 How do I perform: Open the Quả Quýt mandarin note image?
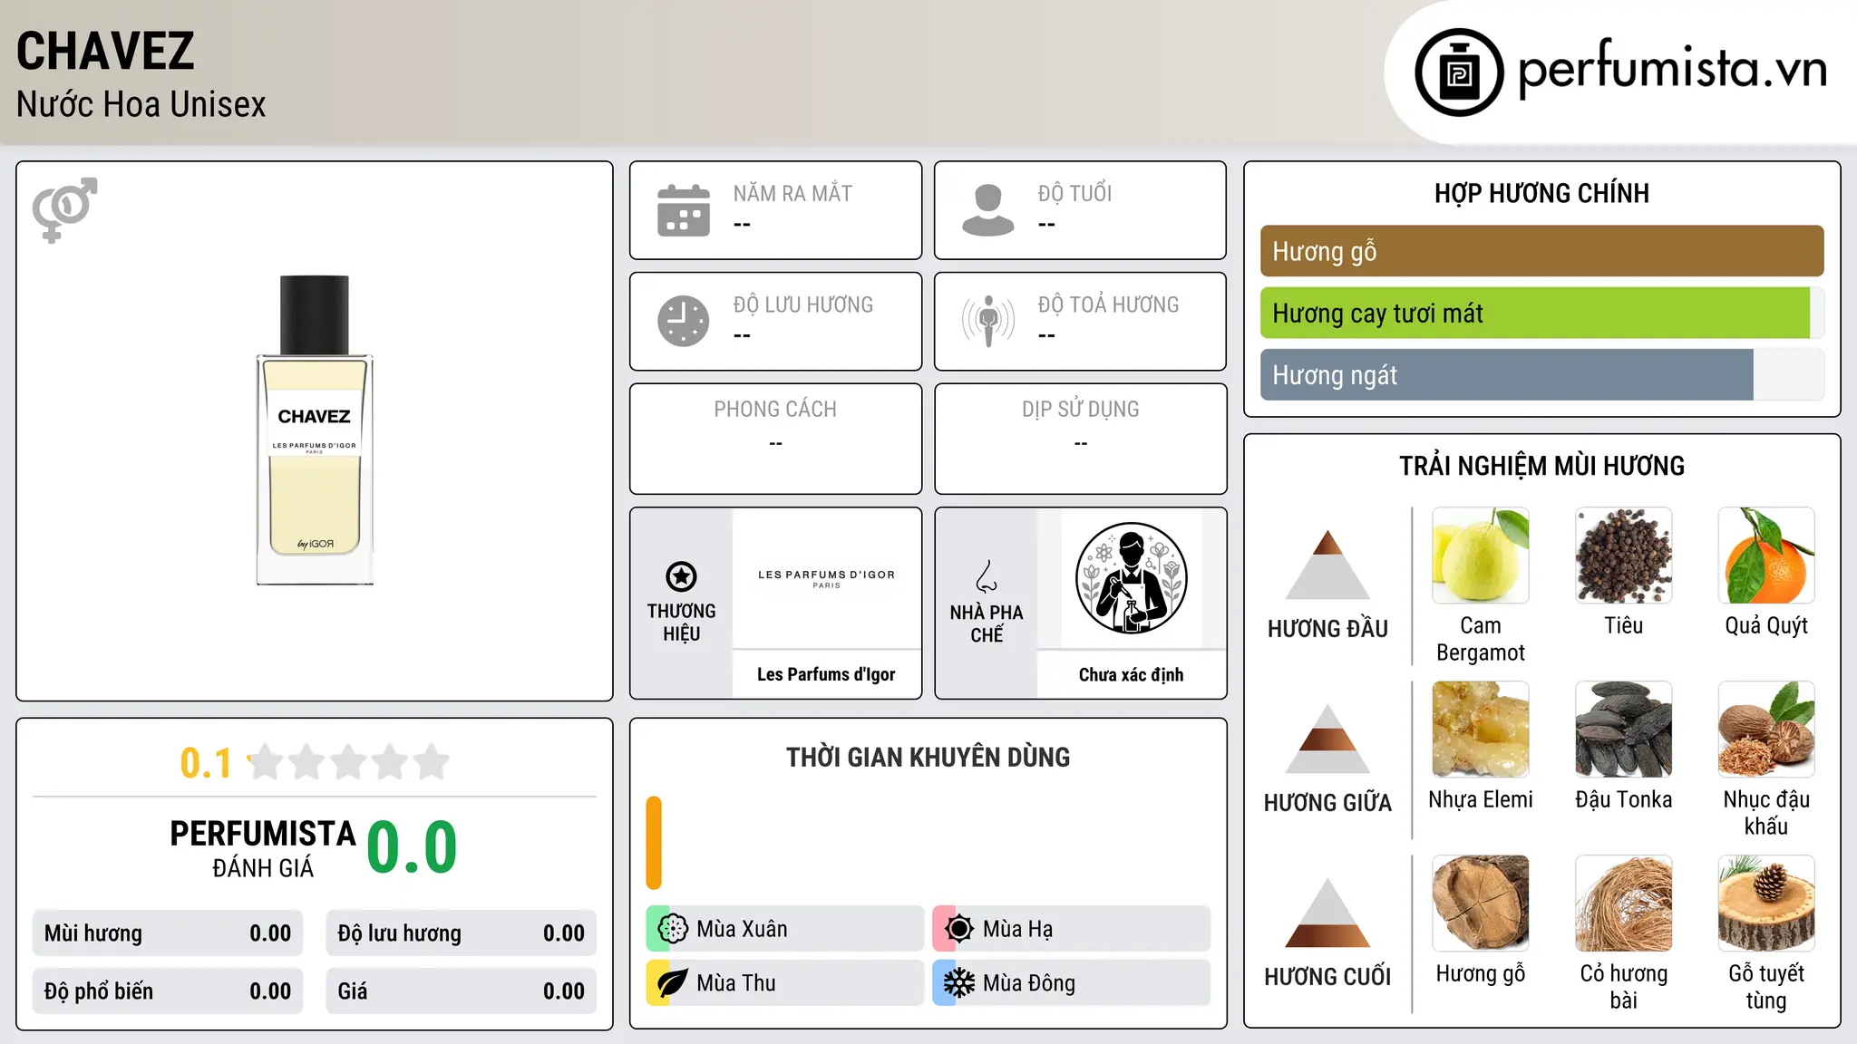coord(1766,556)
